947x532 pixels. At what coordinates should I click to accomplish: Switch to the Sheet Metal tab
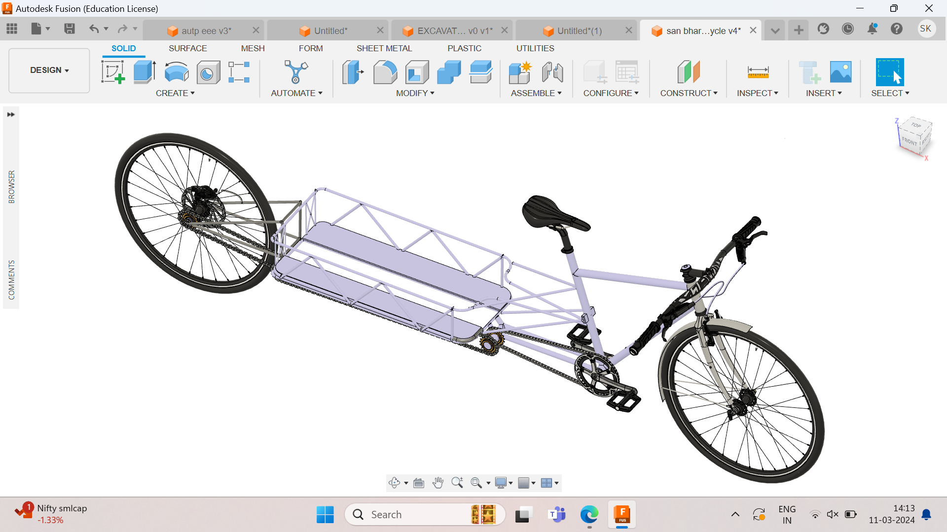point(385,48)
